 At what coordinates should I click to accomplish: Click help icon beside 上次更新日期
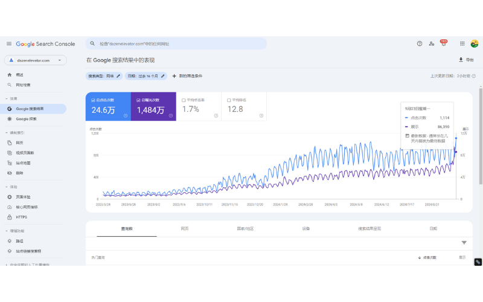[473, 76]
